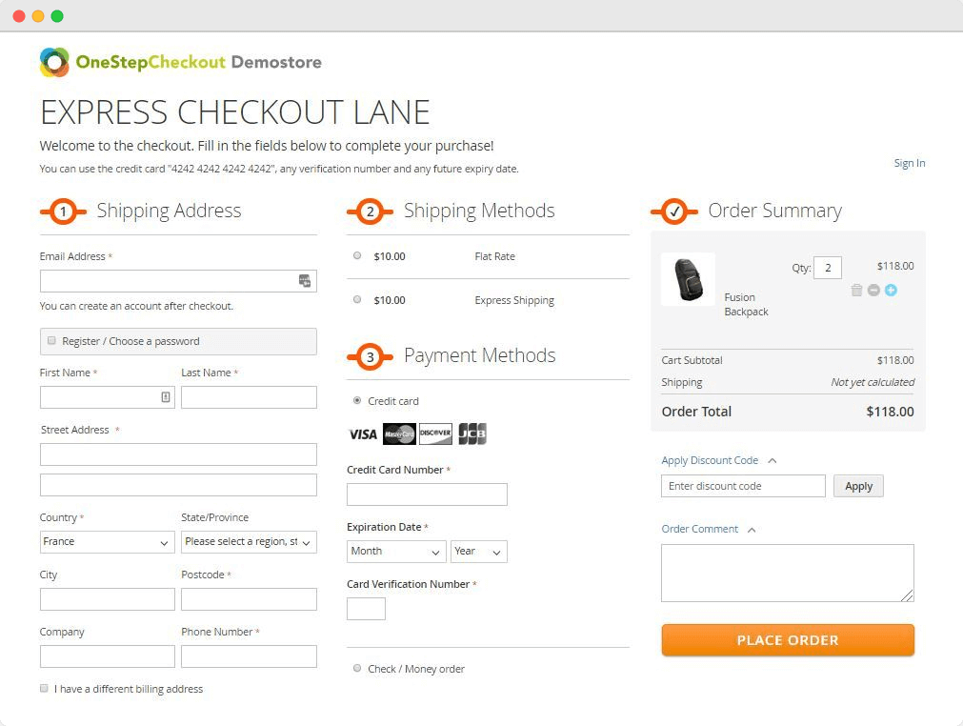Focus the Company input field

click(108, 656)
